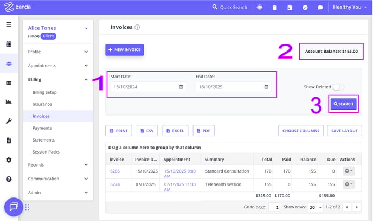This screenshot has height=223, width=373.
Task: Click the help question mark icon
Action: (9, 179)
